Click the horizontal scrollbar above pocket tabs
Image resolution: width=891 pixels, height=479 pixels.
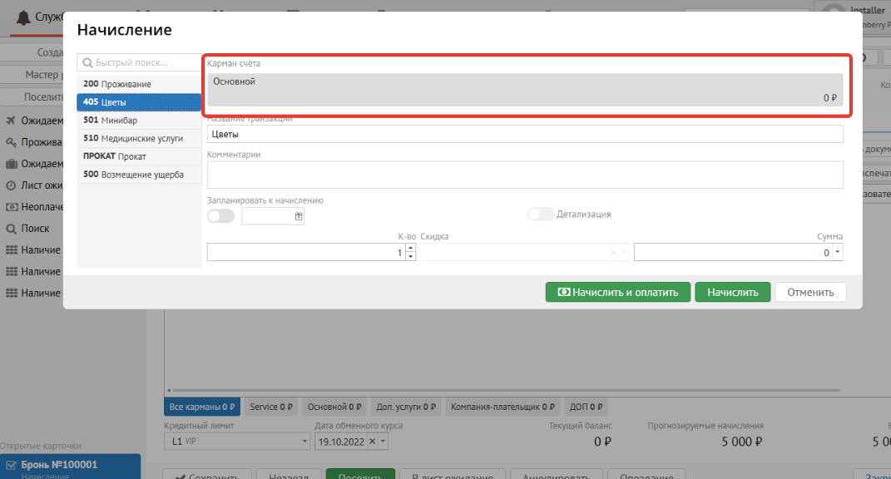[x=506, y=390]
